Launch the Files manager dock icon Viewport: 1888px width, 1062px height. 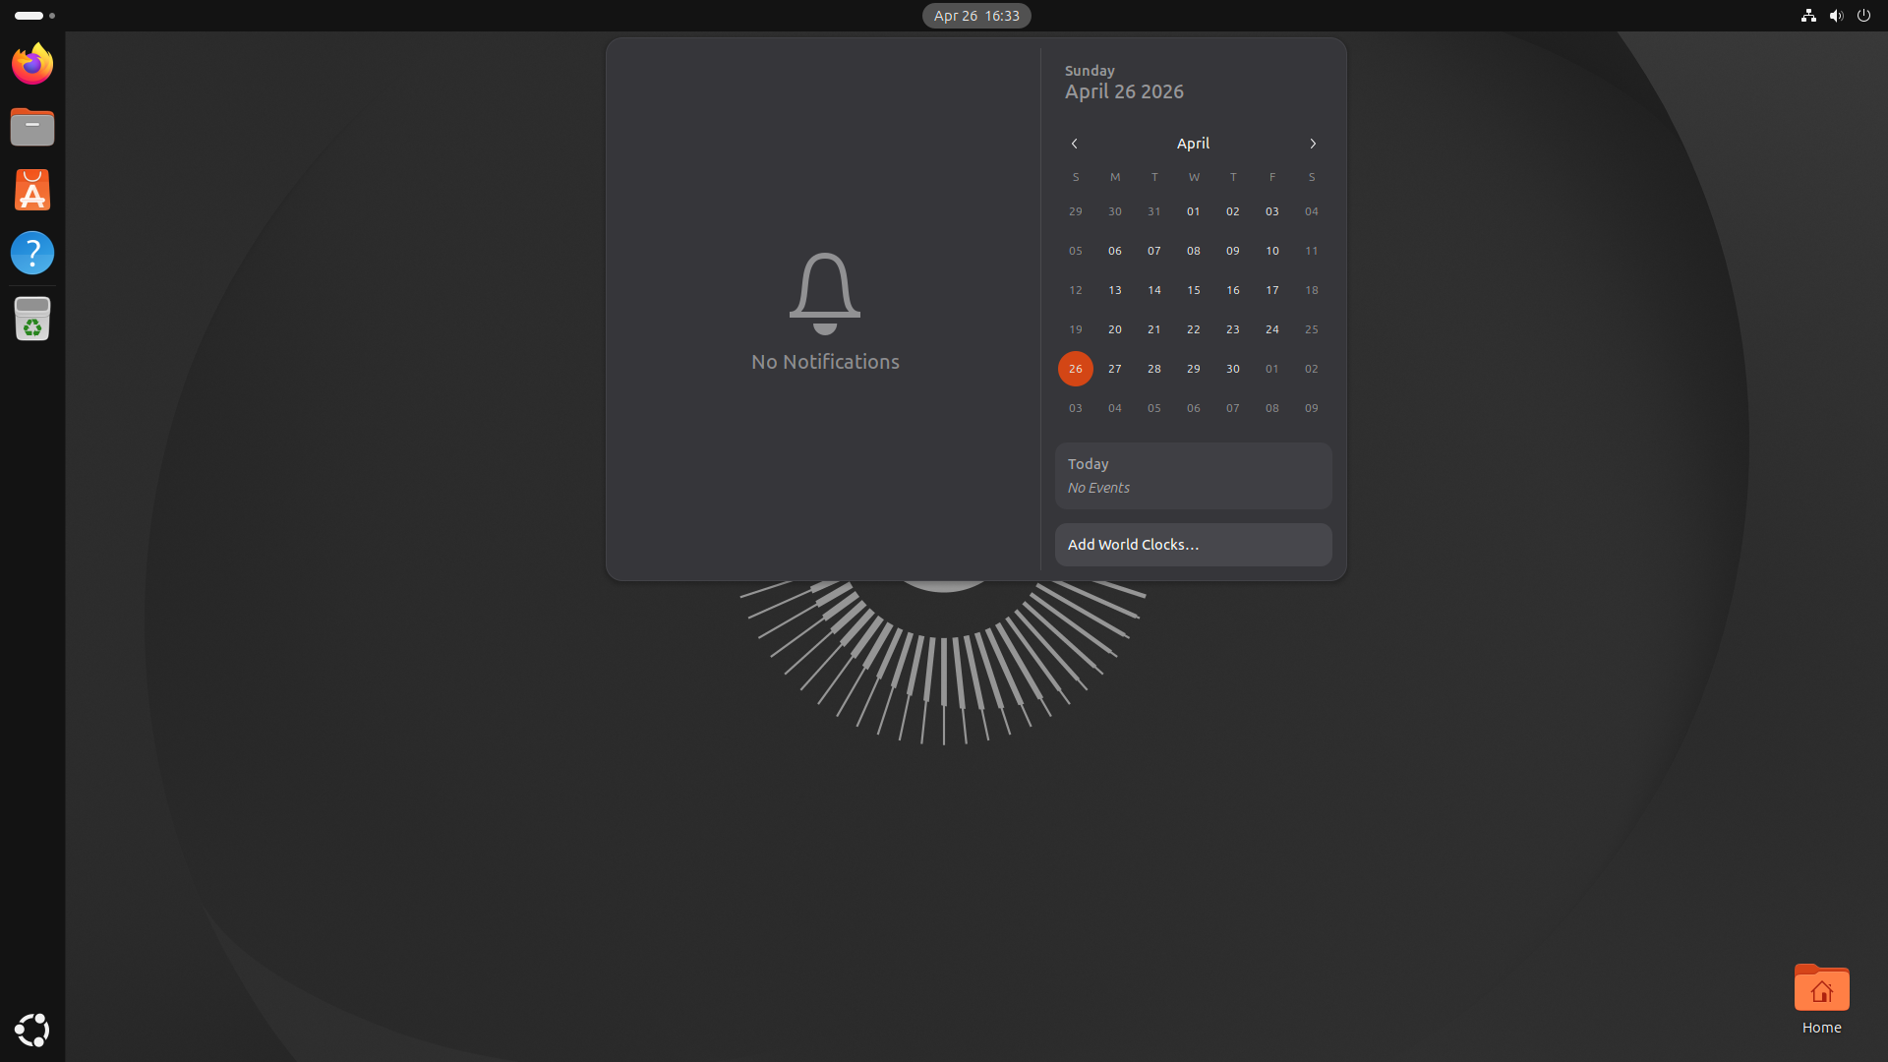coord(32,127)
